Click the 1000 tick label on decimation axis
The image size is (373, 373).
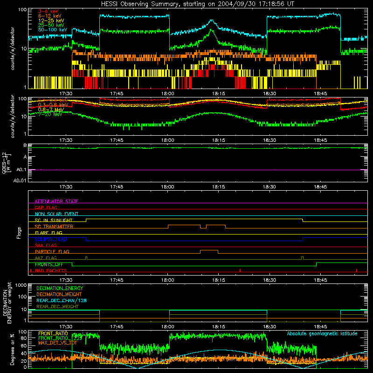21,285
